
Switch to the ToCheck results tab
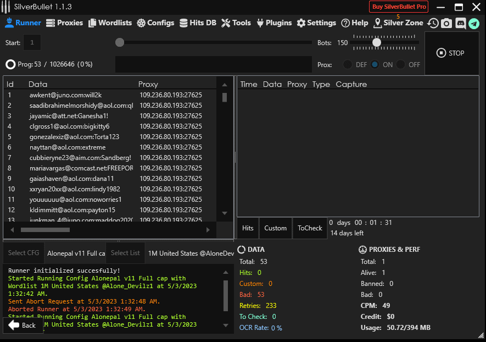310,228
